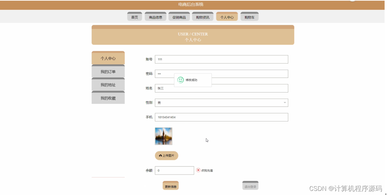Open the 首页 navigation tab

(135, 17)
